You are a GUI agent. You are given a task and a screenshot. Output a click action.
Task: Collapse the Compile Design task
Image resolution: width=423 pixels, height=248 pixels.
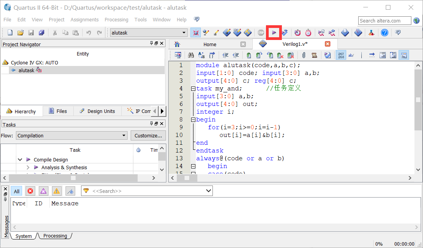pyautogui.click(x=20, y=160)
